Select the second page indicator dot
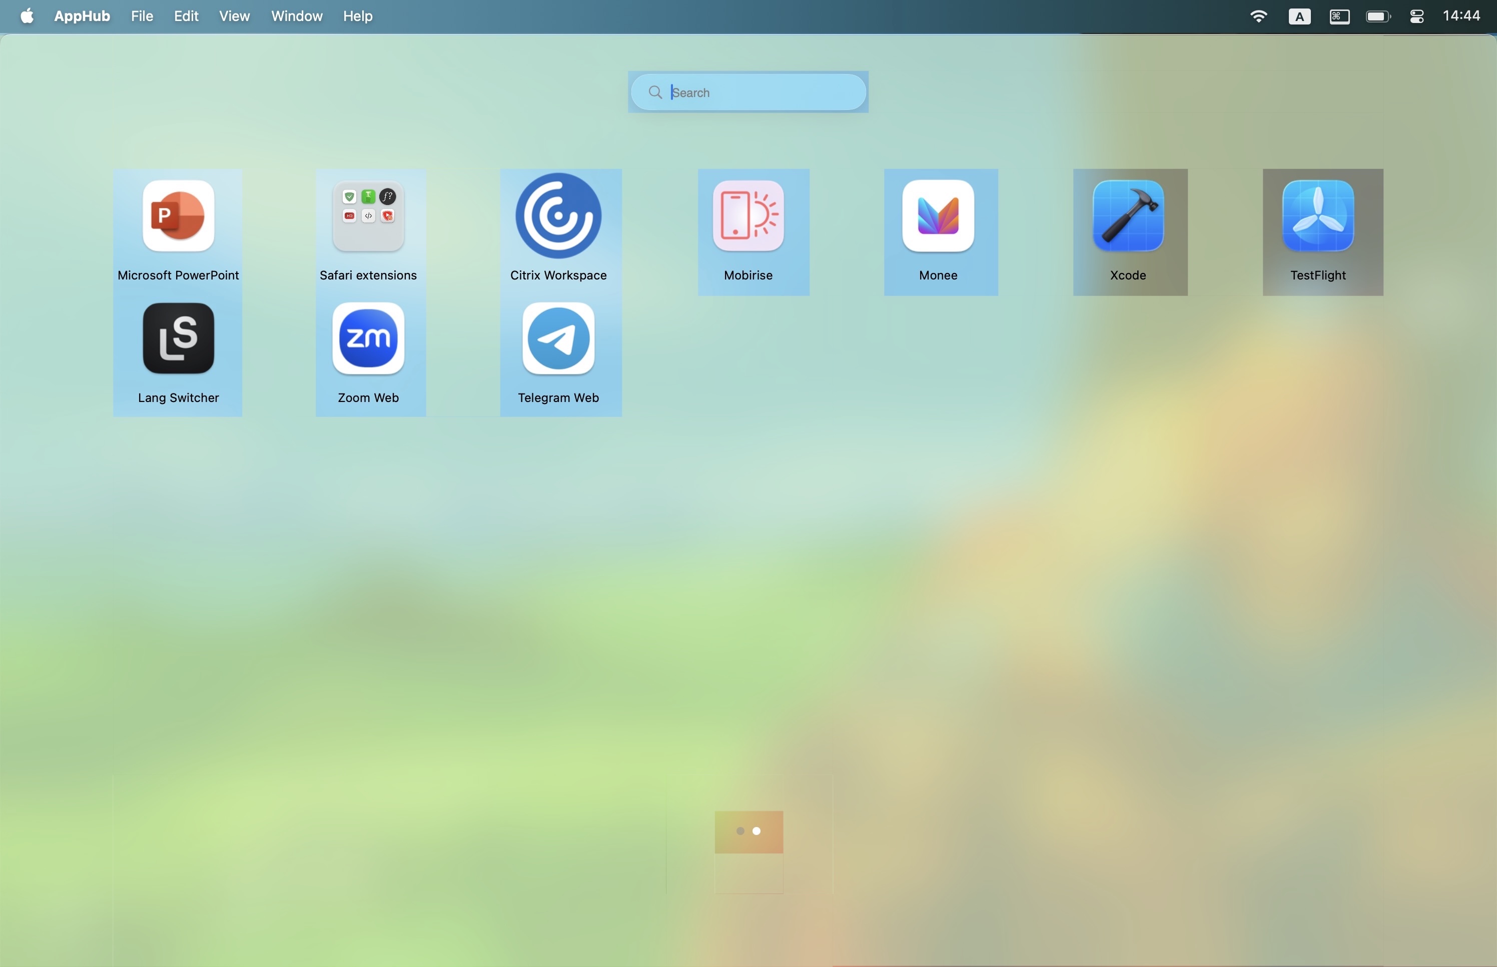This screenshot has width=1497, height=967. pyautogui.click(x=757, y=831)
